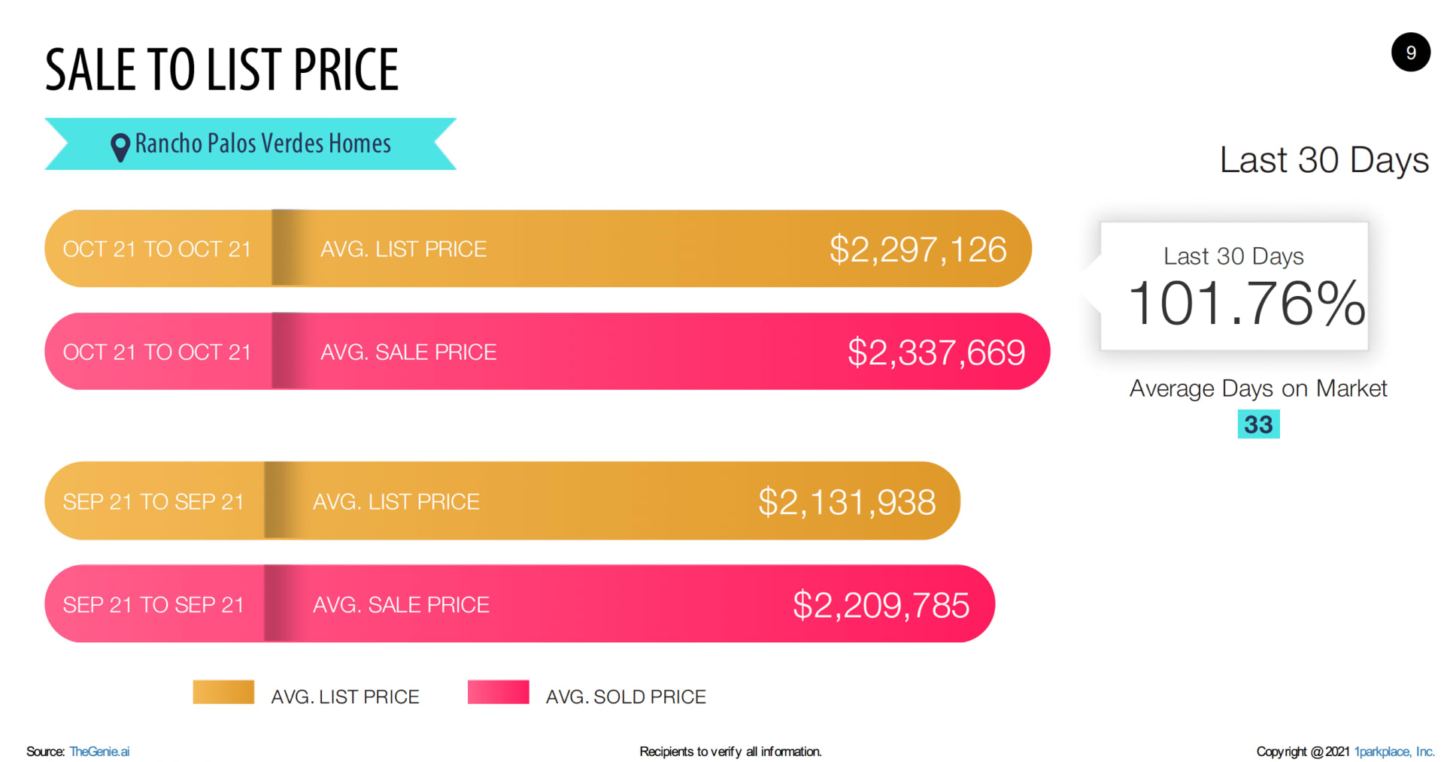Image resolution: width=1444 pixels, height=762 pixels.
Task: Open TheGenie.ai source link
Action: (99, 751)
